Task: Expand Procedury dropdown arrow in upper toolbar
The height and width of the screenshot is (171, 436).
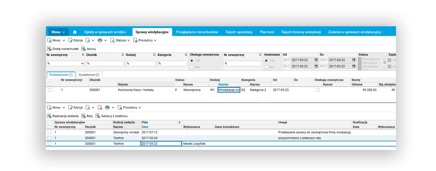Action: click(x=155, y=41)
